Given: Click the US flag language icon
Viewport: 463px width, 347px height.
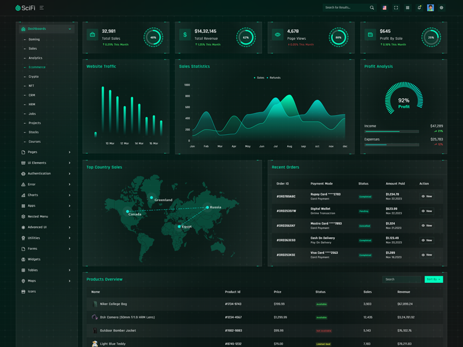Looking at the screenshot, I should click(384, 8).
